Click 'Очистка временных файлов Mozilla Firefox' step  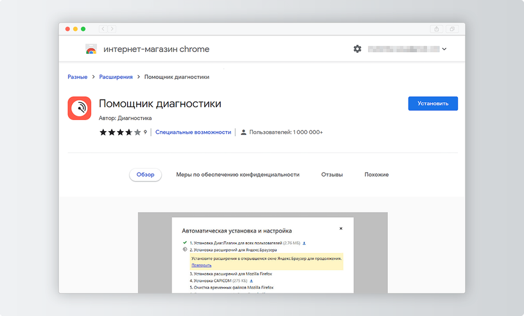pos(232,287)
